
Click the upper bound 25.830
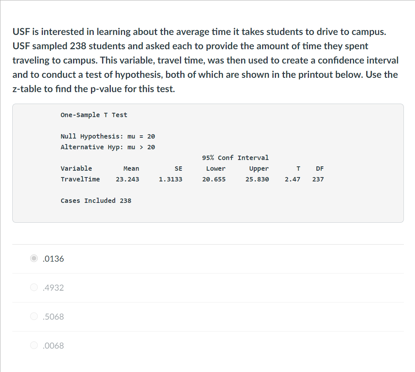coord(257,179)
